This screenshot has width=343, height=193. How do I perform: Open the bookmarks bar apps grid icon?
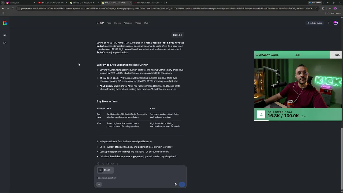point(3,13)
